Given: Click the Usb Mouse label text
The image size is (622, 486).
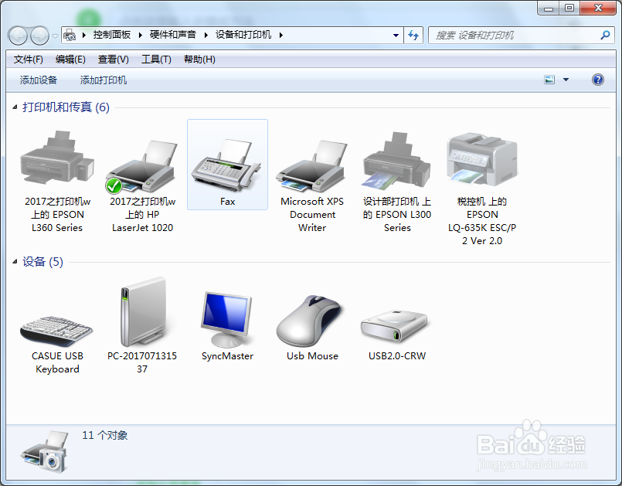Looking at the screenshot, I should click(312, 356).
